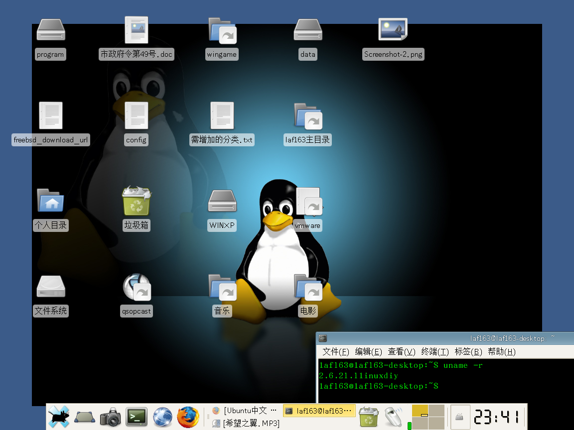Launch the camera screenshot tool
Screen dimensions: 574x430
click(x=110, y=417)
